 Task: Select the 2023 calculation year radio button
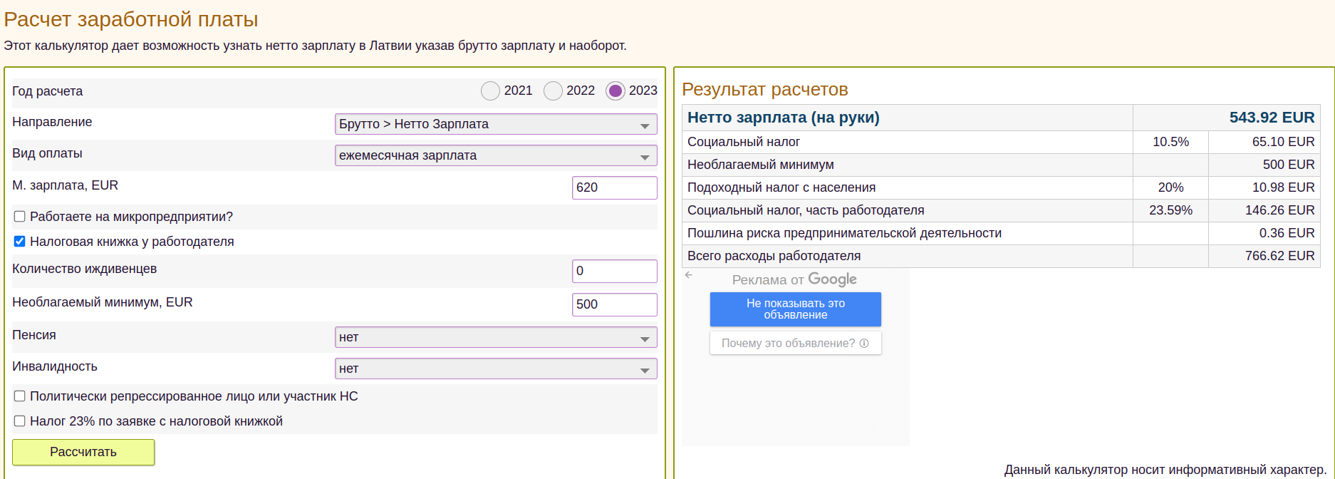point(615,91)
